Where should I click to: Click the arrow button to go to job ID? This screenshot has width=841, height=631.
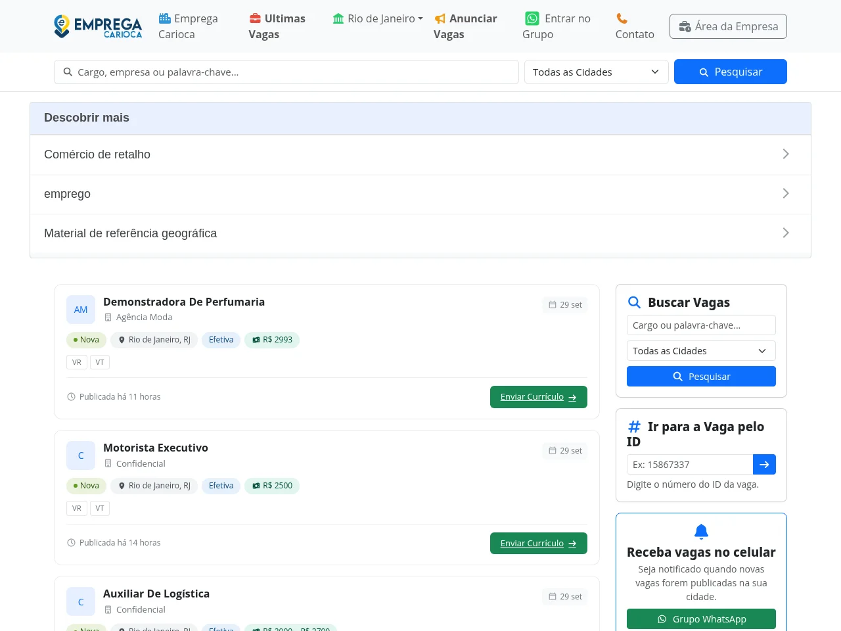764,465
